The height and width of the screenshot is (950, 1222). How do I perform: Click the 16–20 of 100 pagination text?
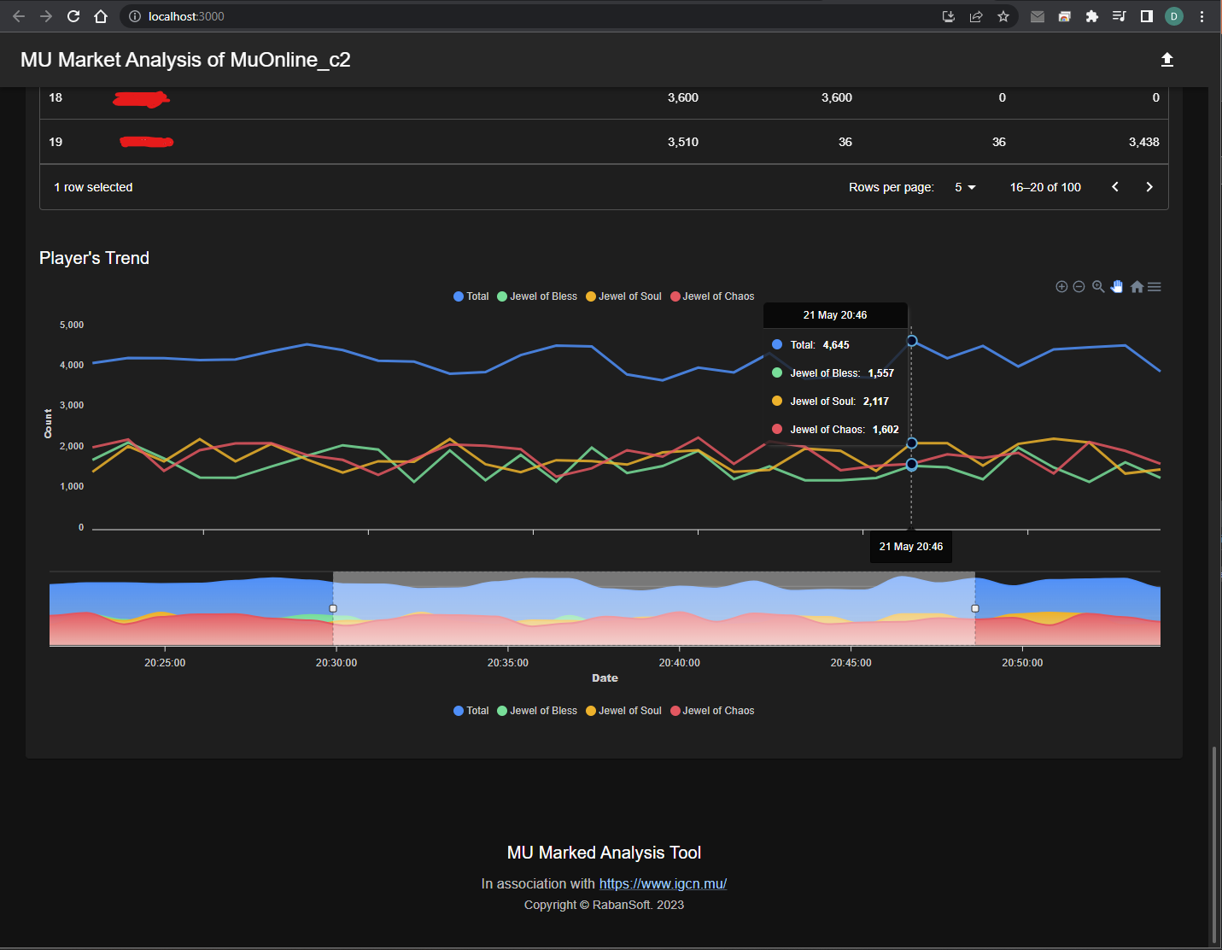[x=1045, y=187]
